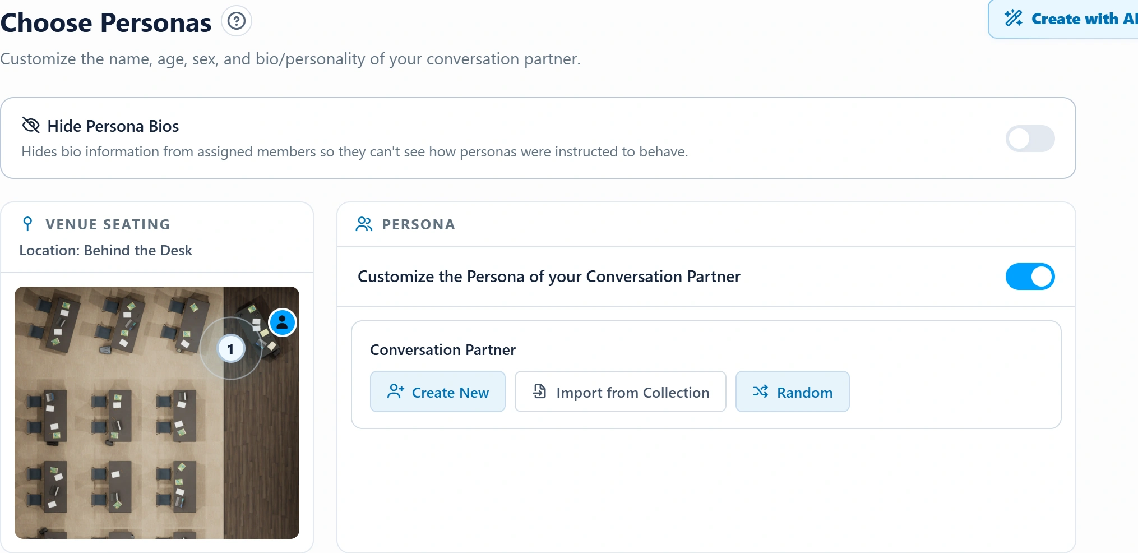Click the Conversation Partner heading
The height and width of the screenshot is (553, 1138).
tap(443, 349)
